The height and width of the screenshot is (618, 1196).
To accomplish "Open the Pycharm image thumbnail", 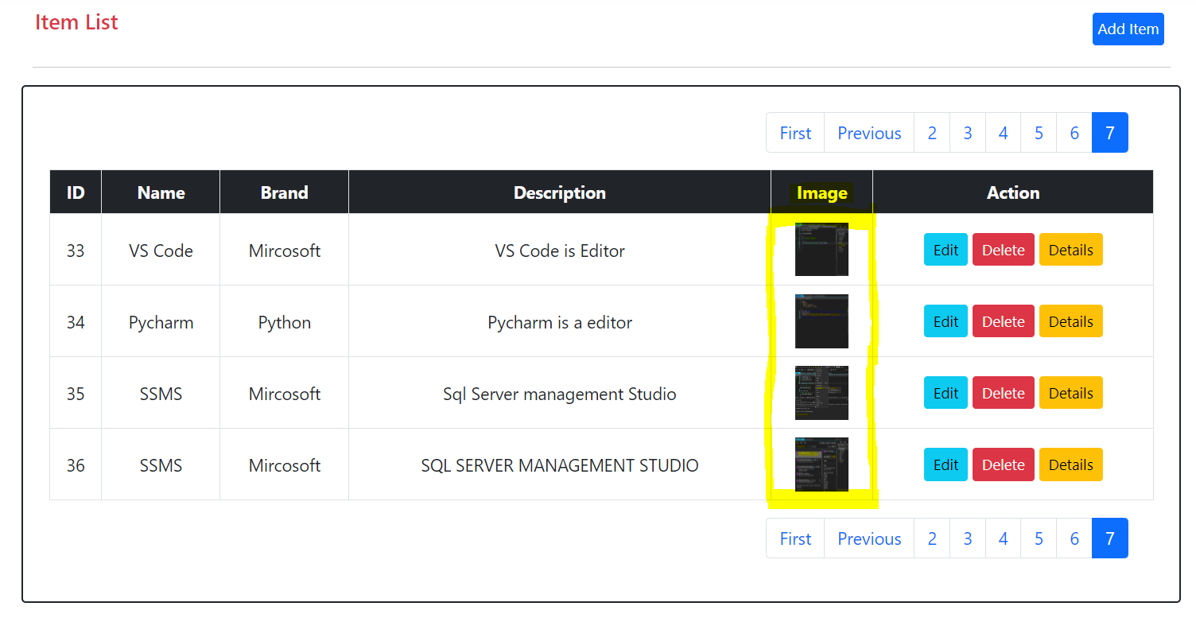I will coord(821,321).
